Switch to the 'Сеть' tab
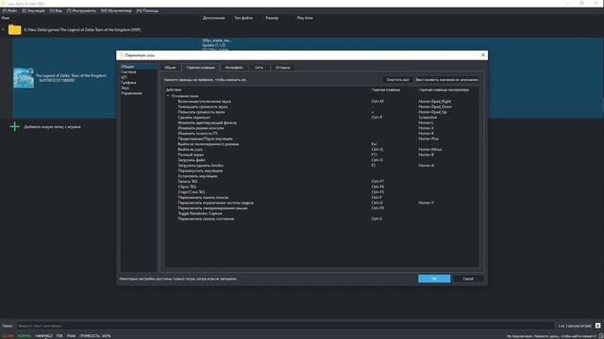 259,67
